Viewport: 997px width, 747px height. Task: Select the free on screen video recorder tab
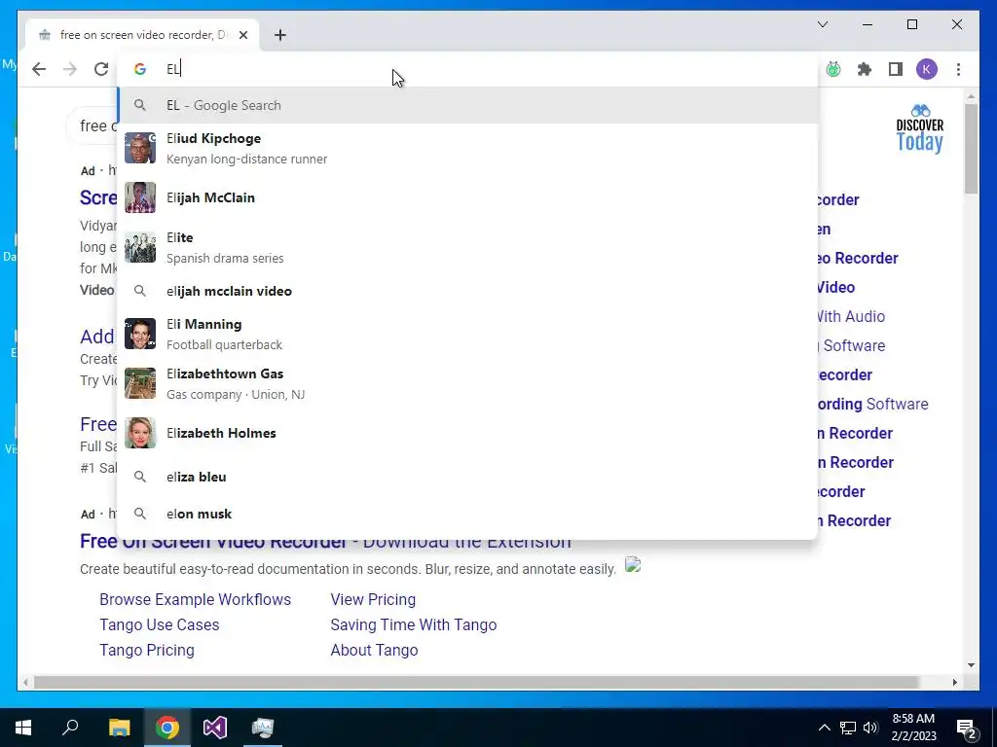click(140, 35)
